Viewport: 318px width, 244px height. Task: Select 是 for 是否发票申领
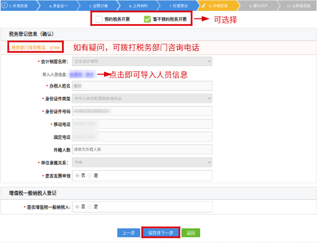tap(90, 175)
